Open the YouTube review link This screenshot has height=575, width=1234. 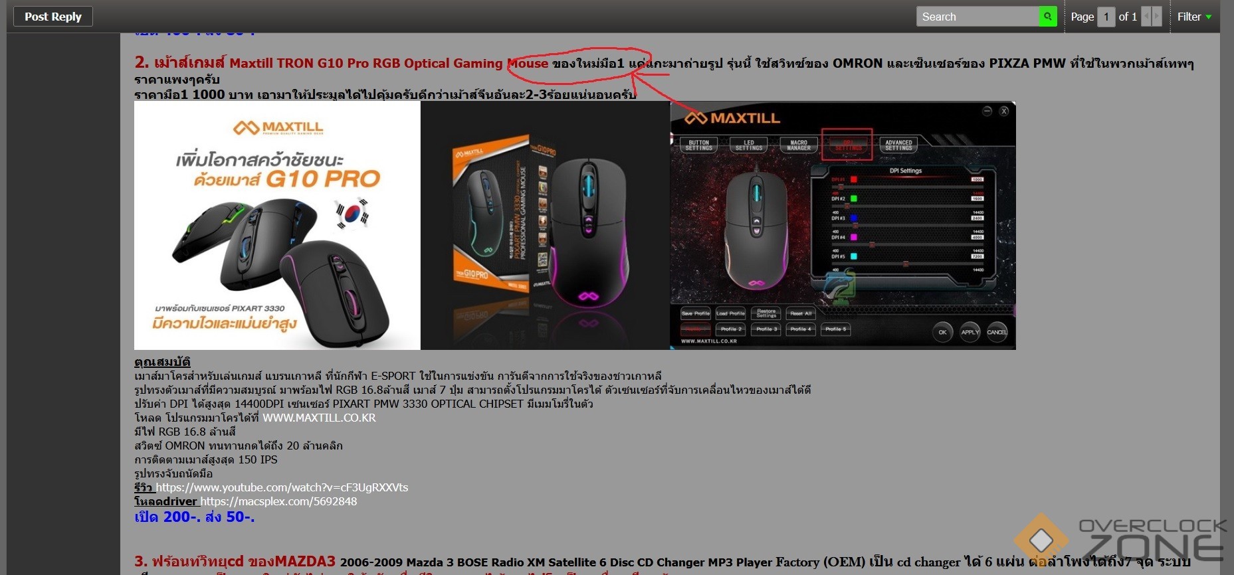click(282, 487)
